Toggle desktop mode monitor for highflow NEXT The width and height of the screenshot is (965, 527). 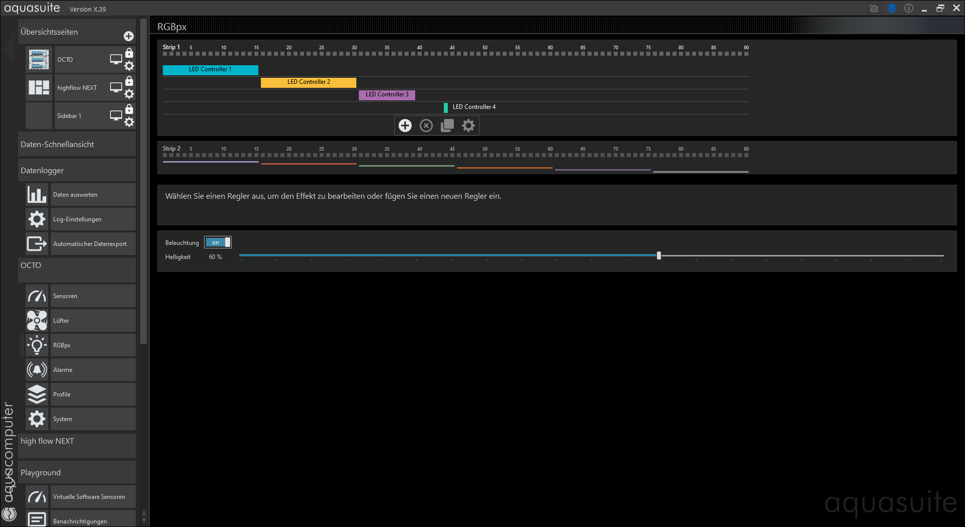[x=116, y=87]
